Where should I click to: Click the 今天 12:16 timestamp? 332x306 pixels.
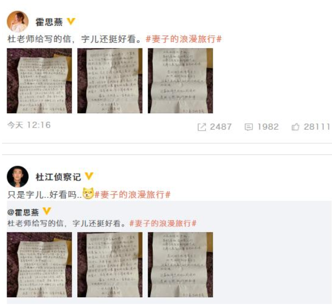(29, 125)
